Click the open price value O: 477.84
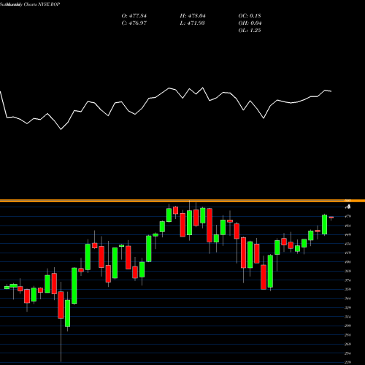365x365 pixels. point(134,16)
